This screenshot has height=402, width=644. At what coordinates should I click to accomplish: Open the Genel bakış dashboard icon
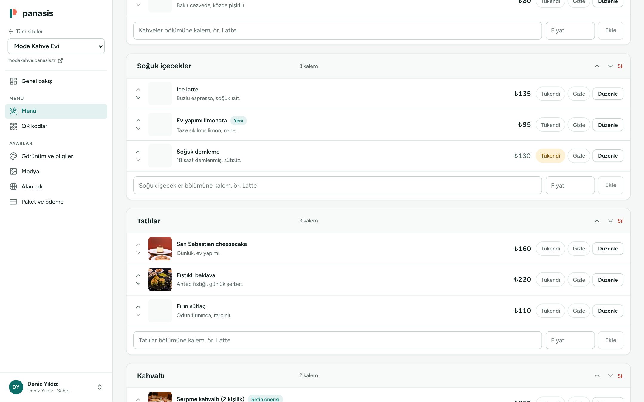point(13,81)
